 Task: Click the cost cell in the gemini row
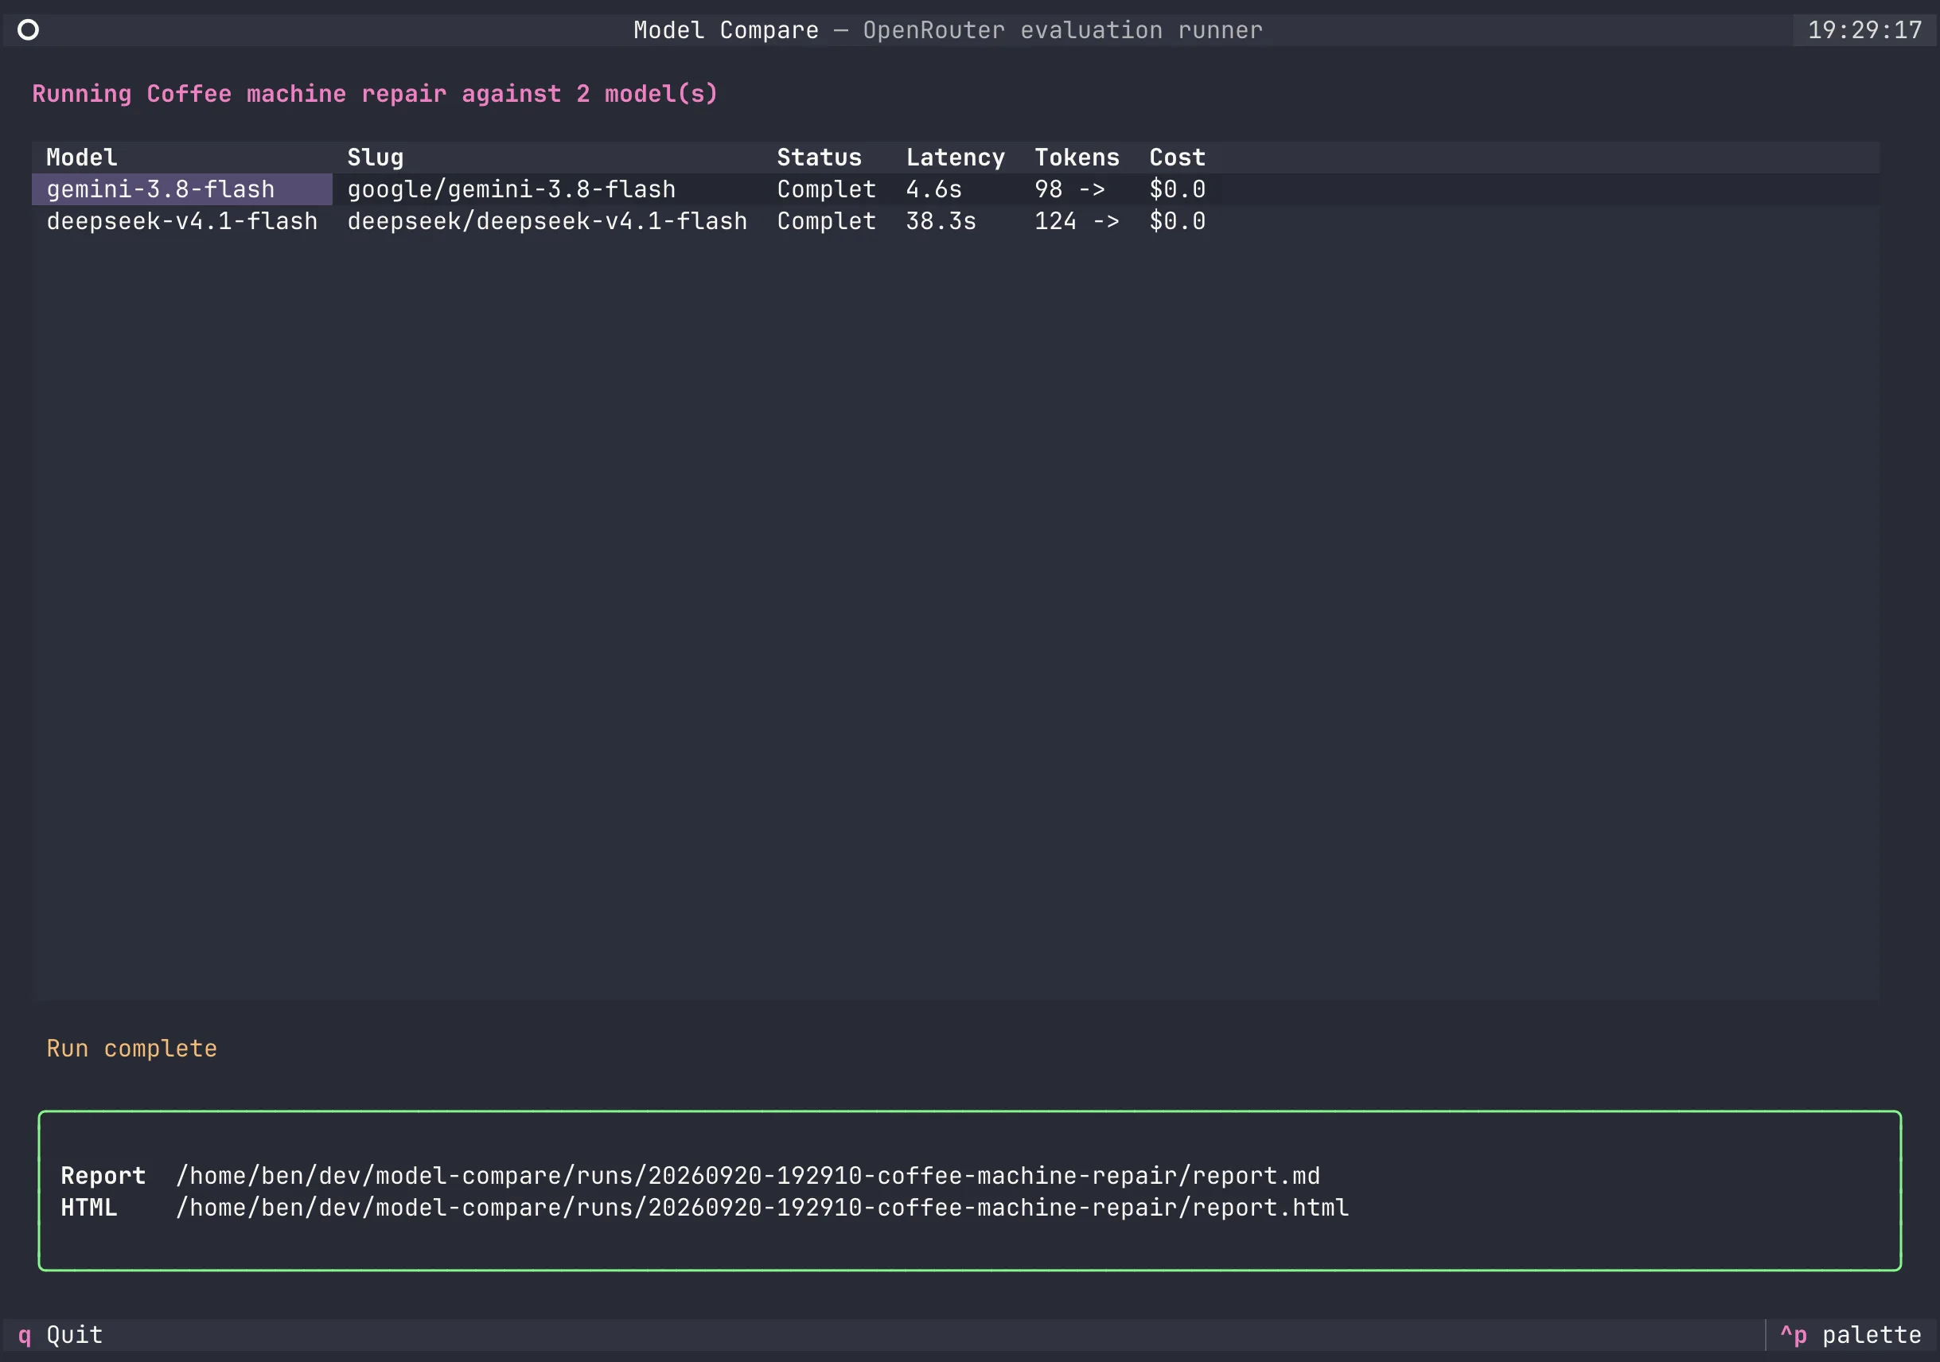coord(1177,189)
